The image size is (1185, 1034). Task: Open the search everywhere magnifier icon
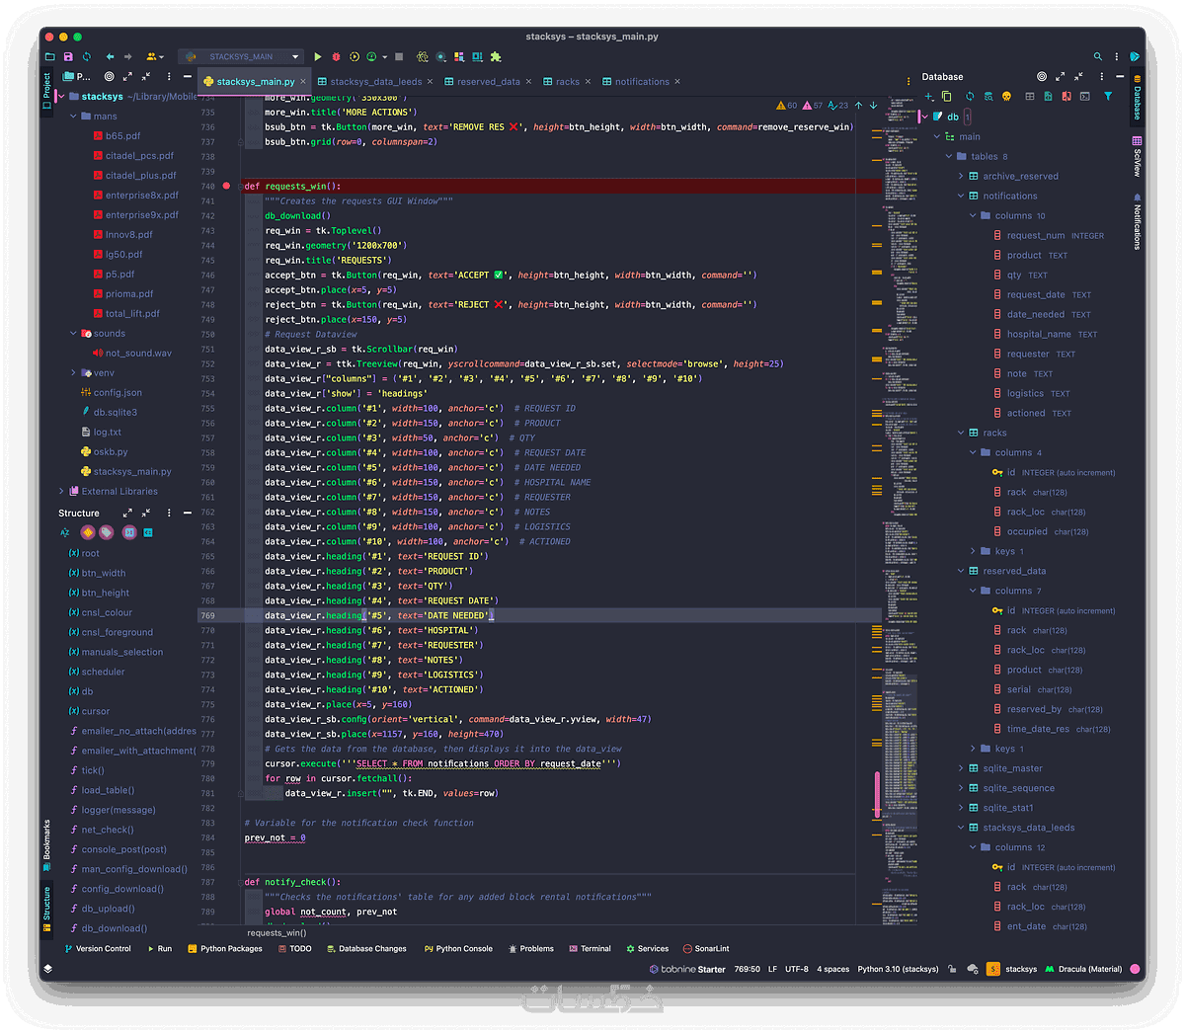pyautogui.click(x=1097, y=57)
